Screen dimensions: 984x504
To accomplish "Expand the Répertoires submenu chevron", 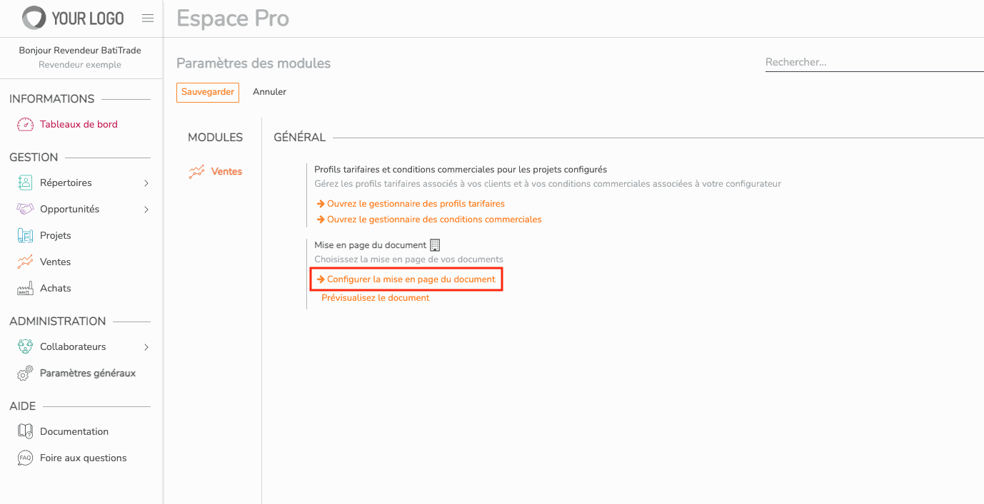I will point(146,183).
